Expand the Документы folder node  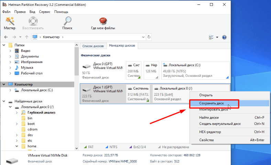point(10,56)
